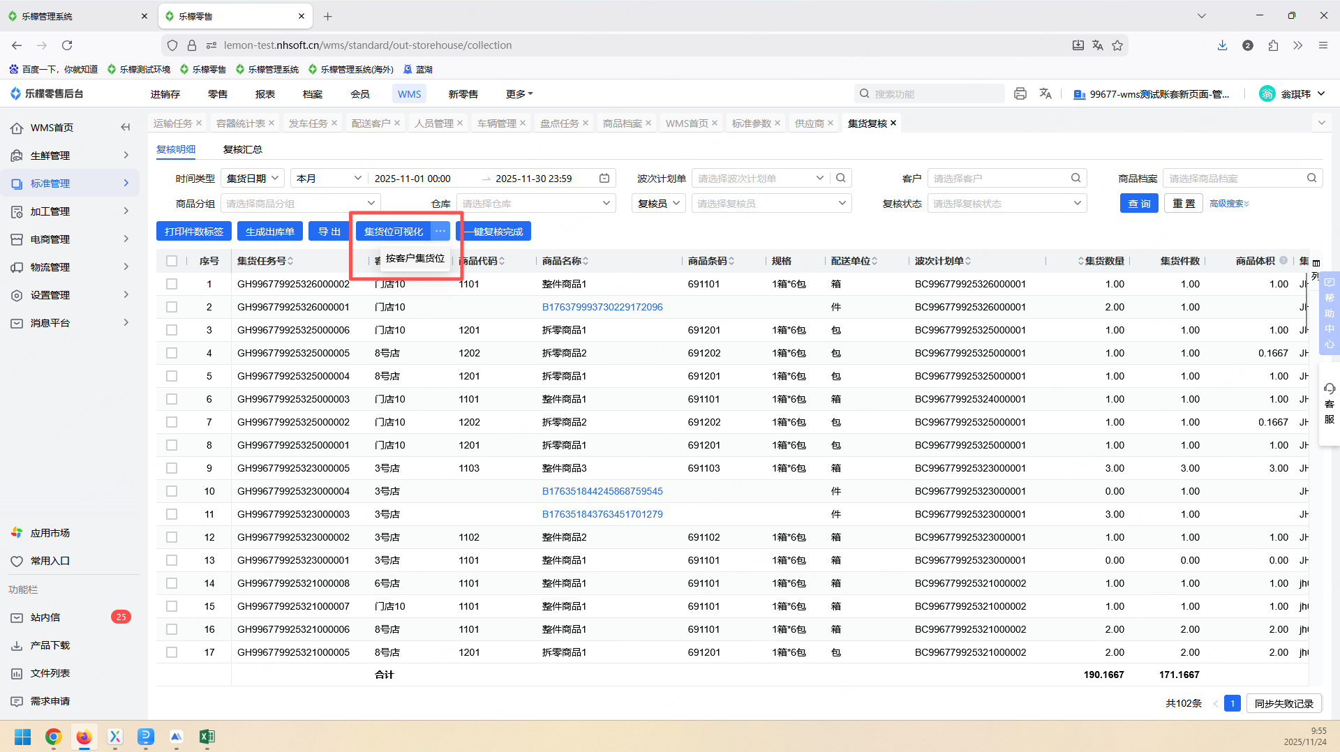This screenshot has height=752, width=1340.
Task: Open the 站内信 inbox in sidebar
Action: tap(45, 617)
